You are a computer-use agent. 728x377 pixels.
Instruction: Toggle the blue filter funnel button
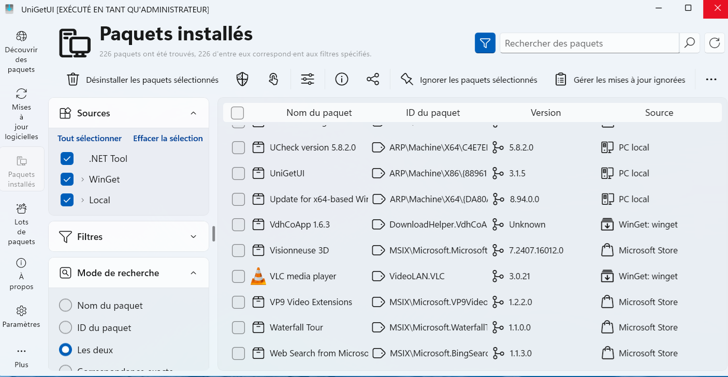485,43
